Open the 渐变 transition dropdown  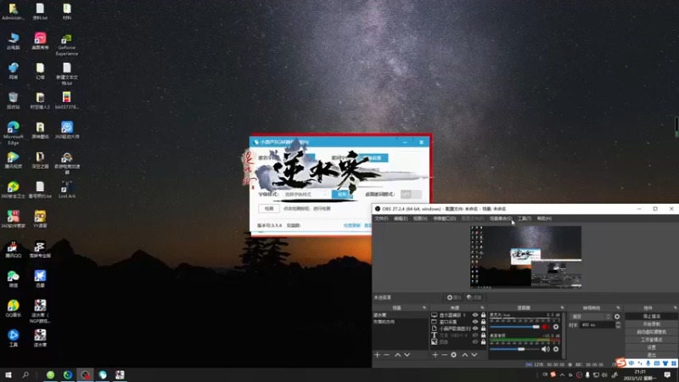pos(591,317)
